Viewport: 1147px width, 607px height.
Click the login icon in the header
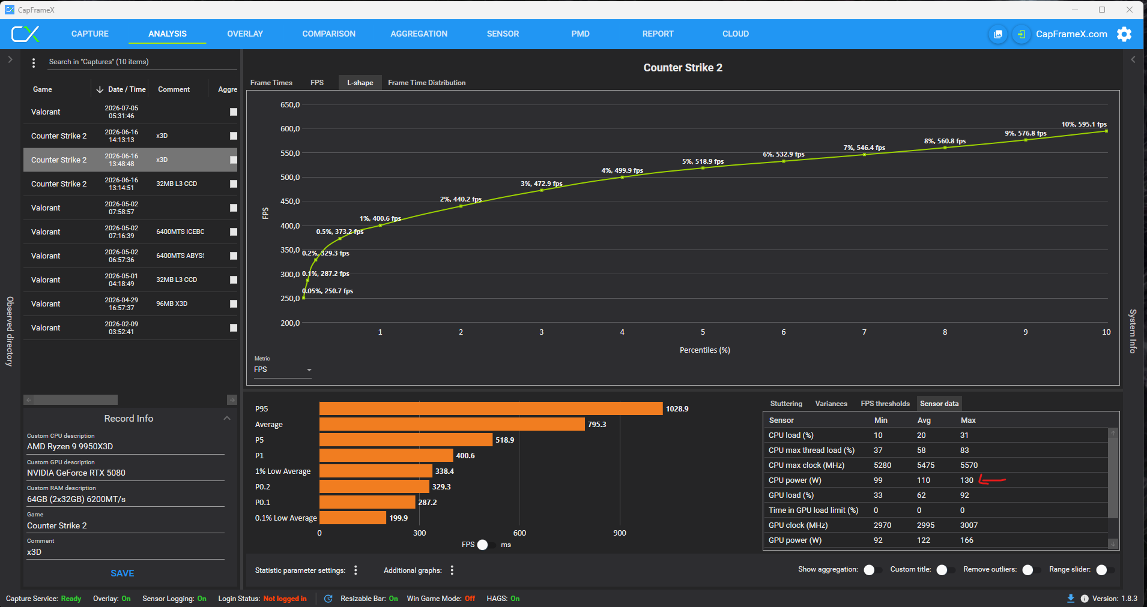[1021, 34]
